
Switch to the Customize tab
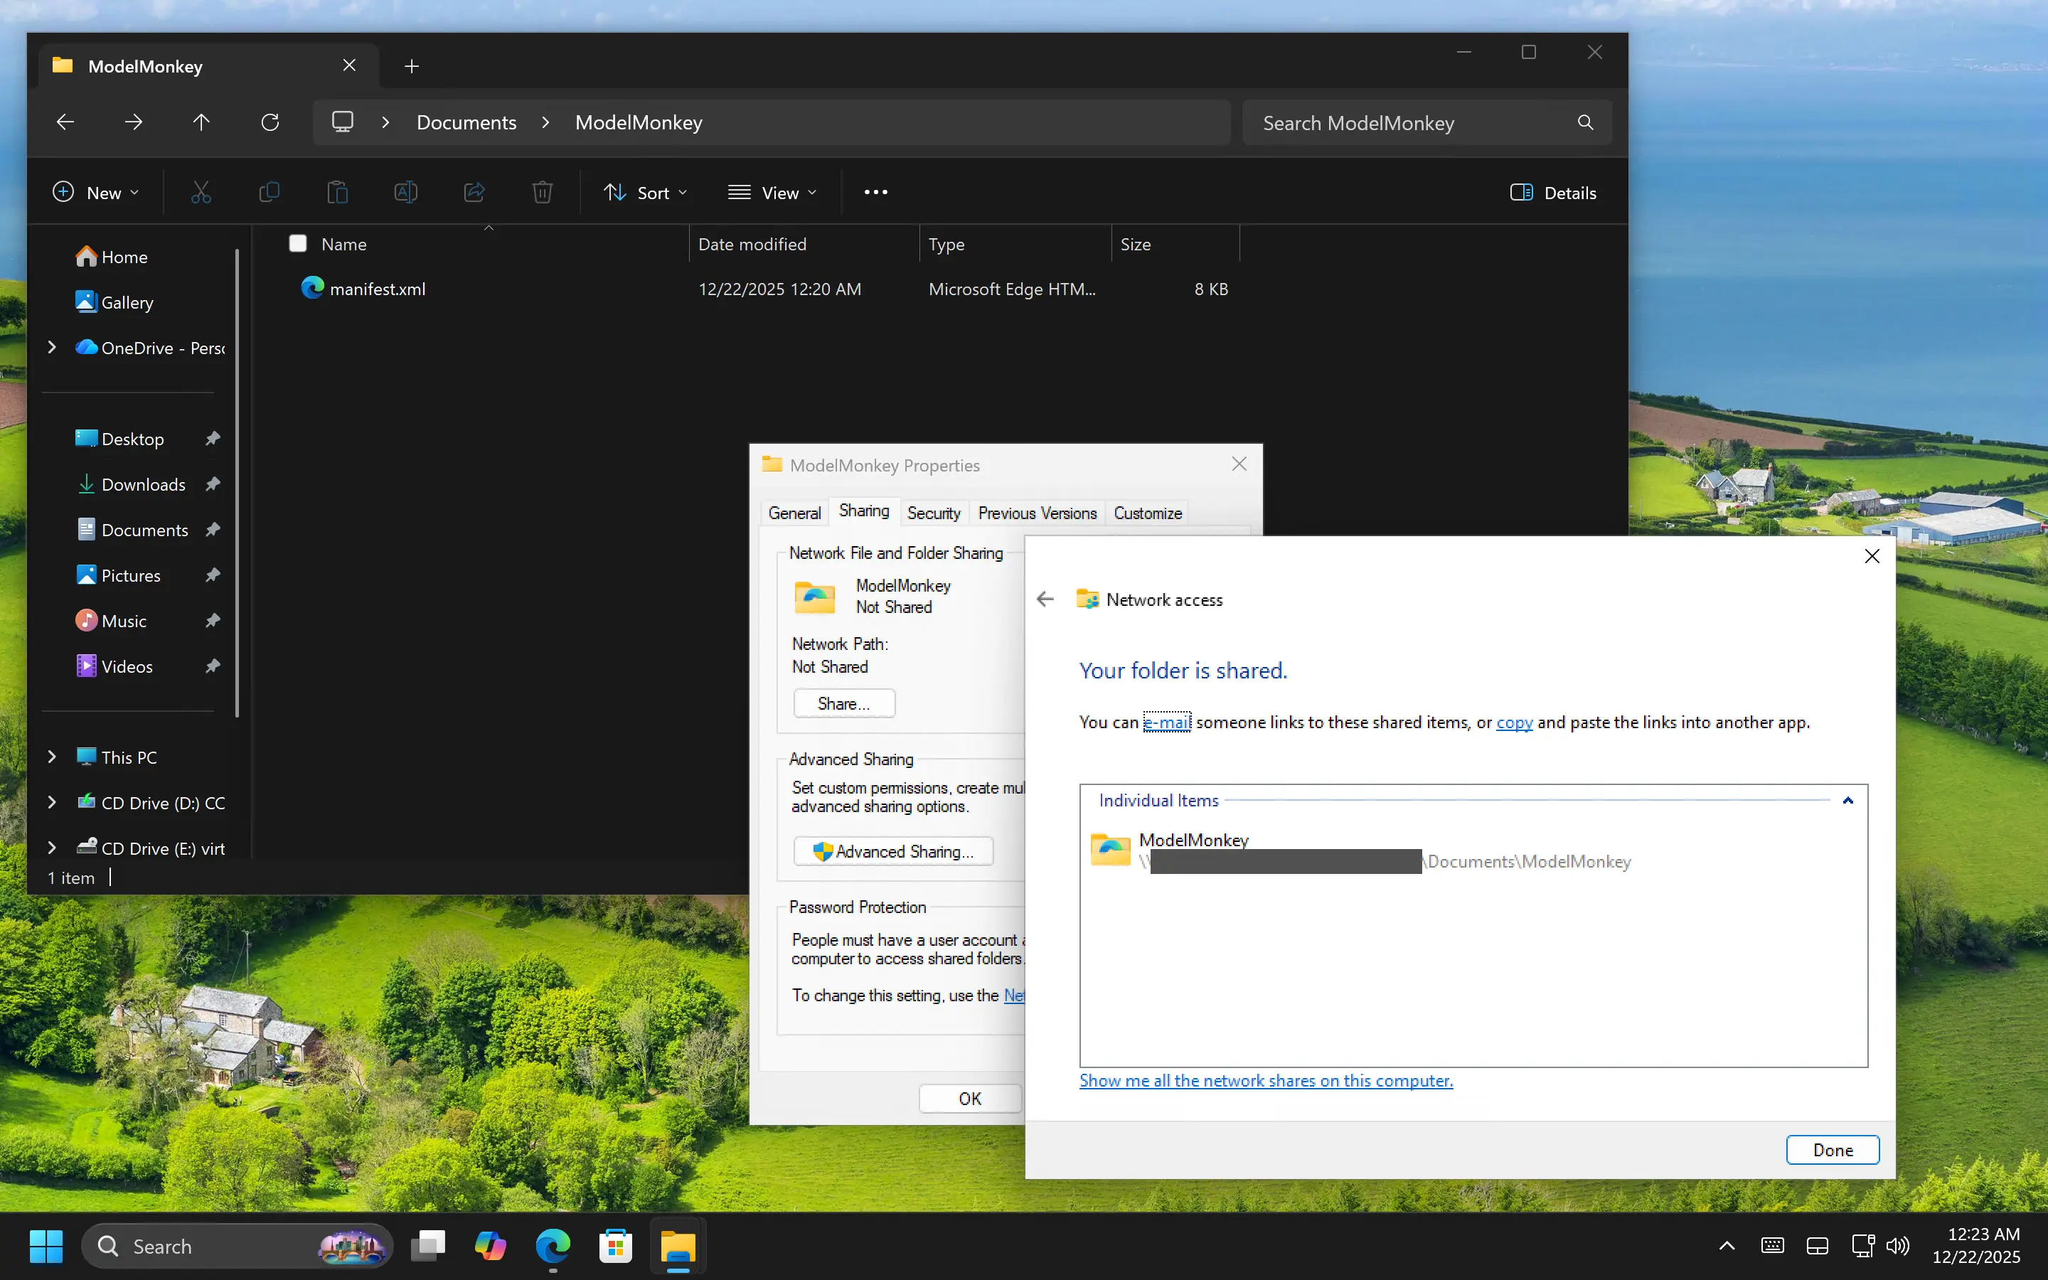pyautogui.click(x=1147, y=513)
